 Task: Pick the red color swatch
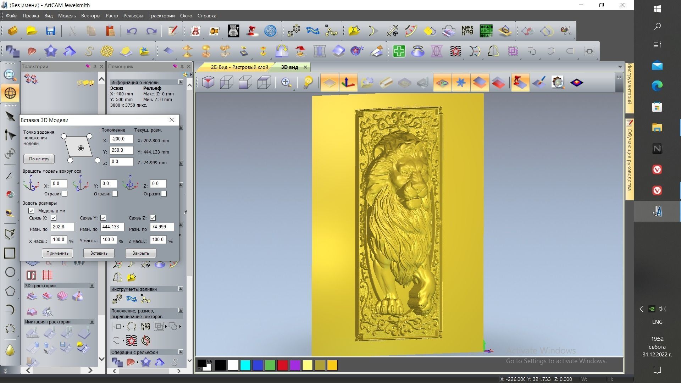pyautogui.click(x=282, y=365)
